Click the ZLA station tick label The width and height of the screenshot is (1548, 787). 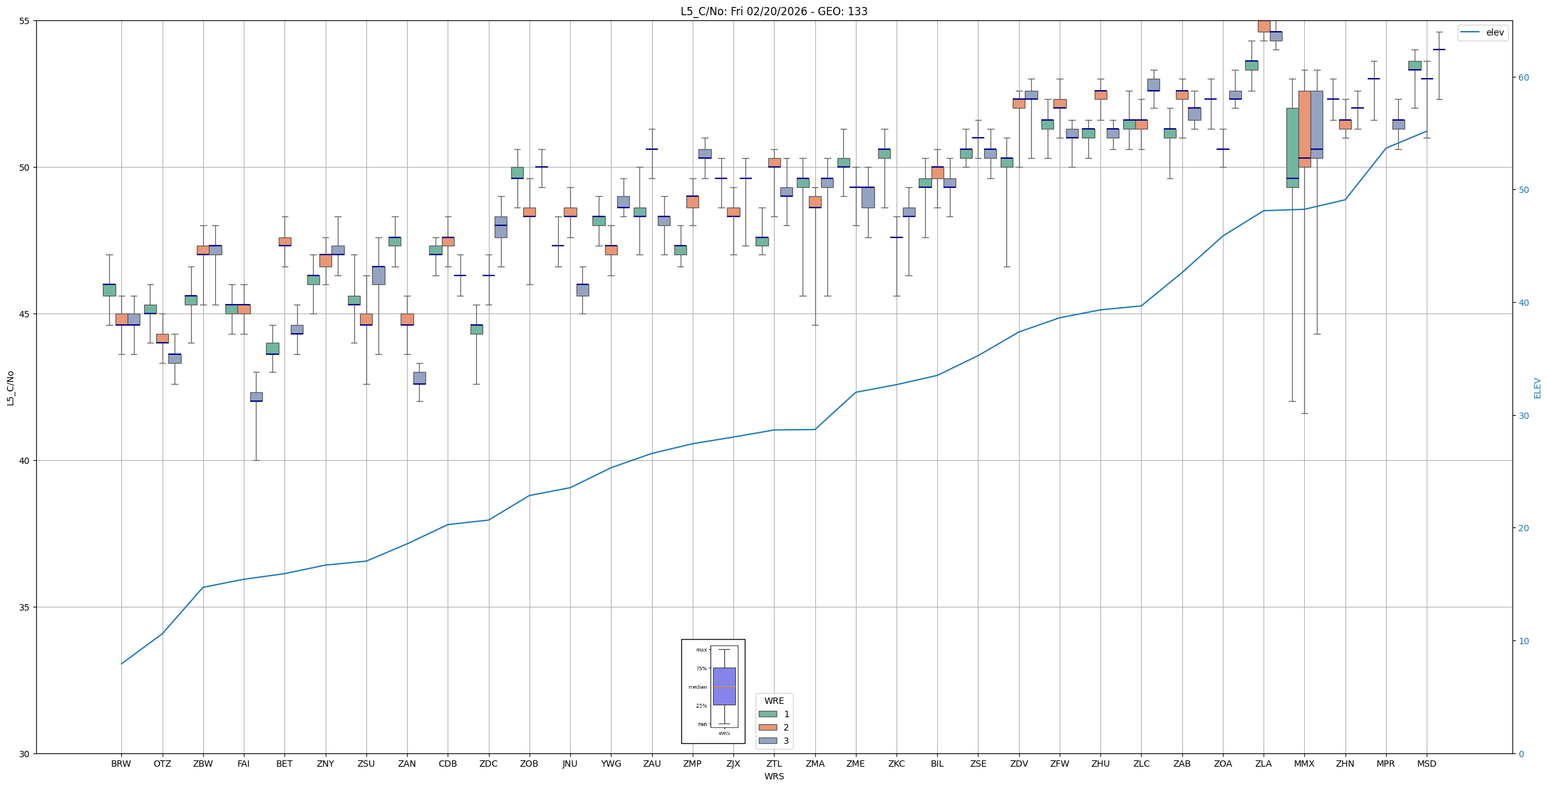coord(1263,764)
